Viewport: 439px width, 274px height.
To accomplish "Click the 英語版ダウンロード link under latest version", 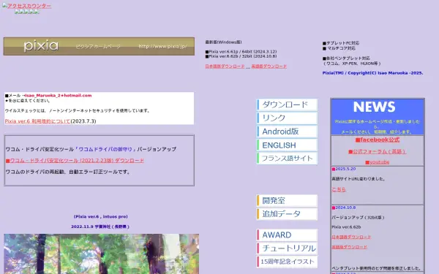I will pos(269,66).
